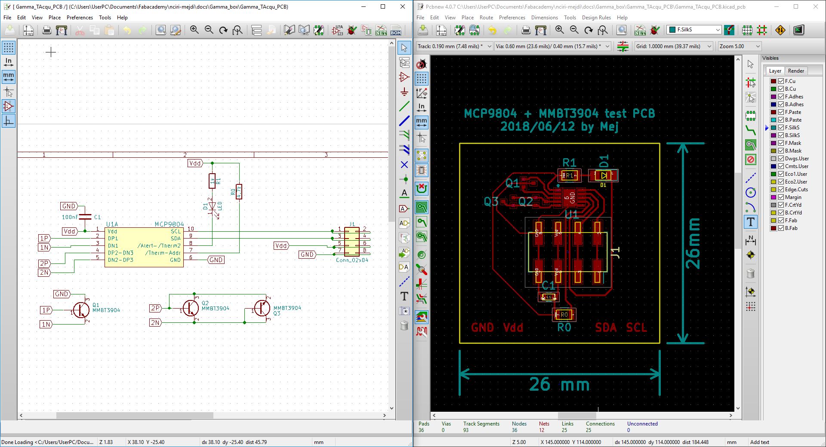The width and height of the screenshot is (826, 447).
Task: Click the Eeschema horizontal scrollbar thumb
Action: (x=135, y=416)
